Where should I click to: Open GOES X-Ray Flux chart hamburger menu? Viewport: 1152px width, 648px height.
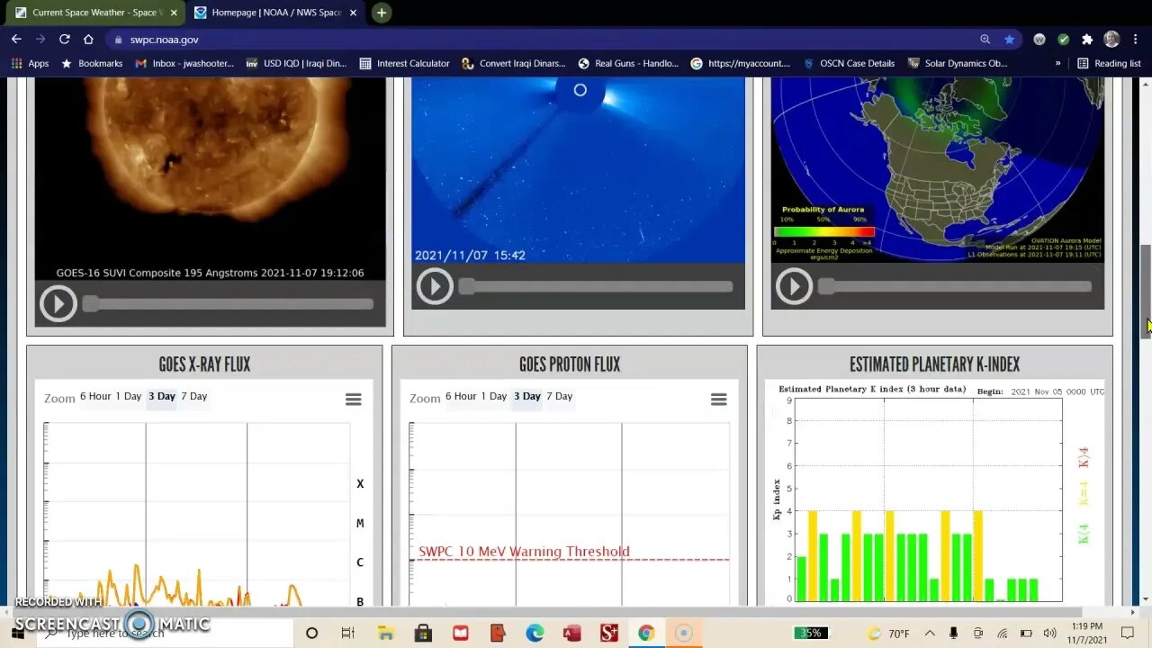353,400
